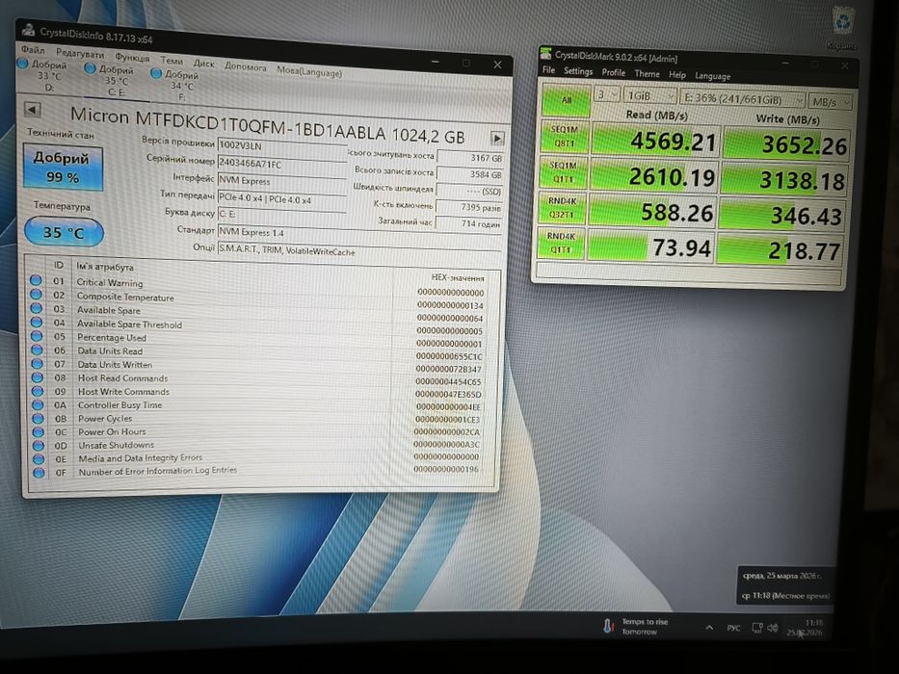
Task: Run the SEQ1M Q8T1 test
Action: [565, 137]
